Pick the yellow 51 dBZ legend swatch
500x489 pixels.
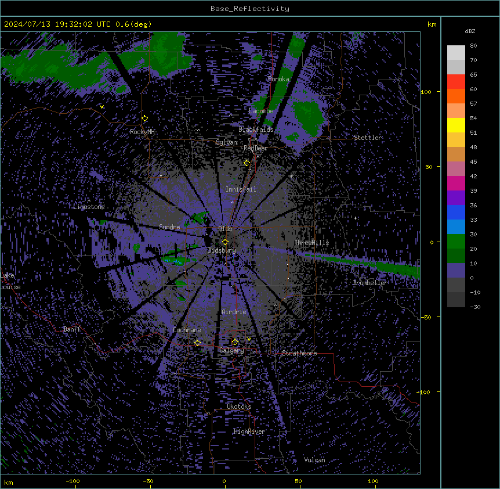click(456, 125)
